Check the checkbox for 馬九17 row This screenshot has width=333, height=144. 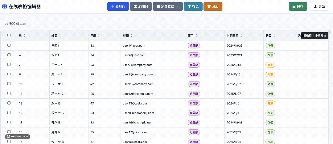pyautogui.click(x=9, y=132)
